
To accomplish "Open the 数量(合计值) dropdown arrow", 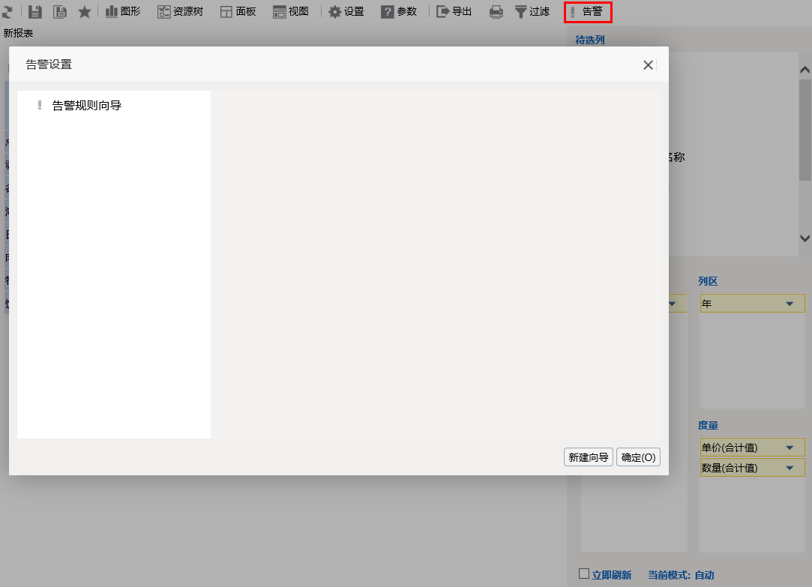I will click(790, 468).
